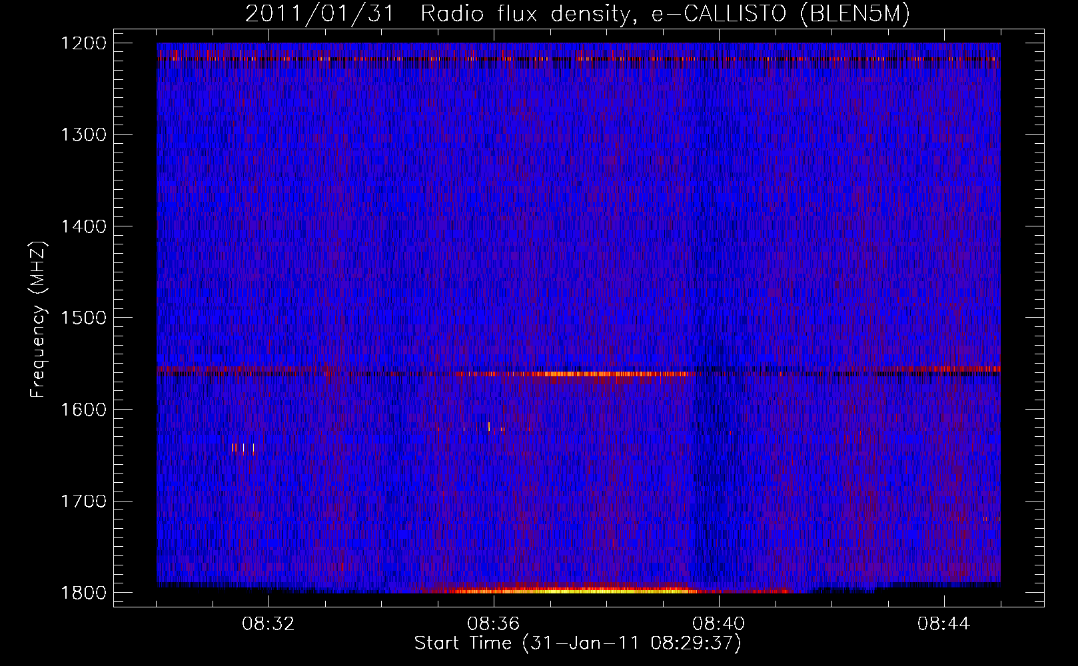Click the 'Start Time (31-Jan-11 08:29:37)' label
Screen dimensions: 1078x666
(x=578, y=643)
